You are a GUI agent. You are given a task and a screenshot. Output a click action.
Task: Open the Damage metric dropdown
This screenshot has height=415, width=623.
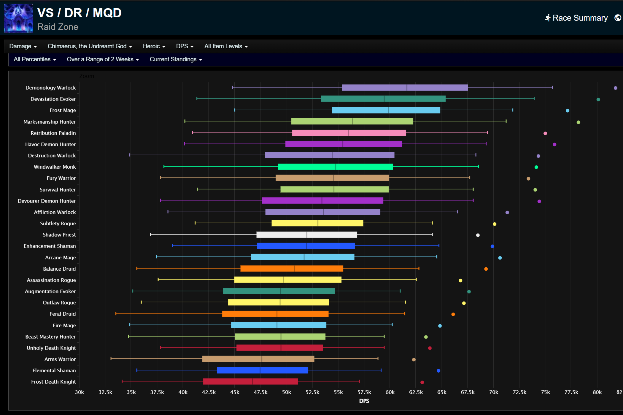coord(23,46)
